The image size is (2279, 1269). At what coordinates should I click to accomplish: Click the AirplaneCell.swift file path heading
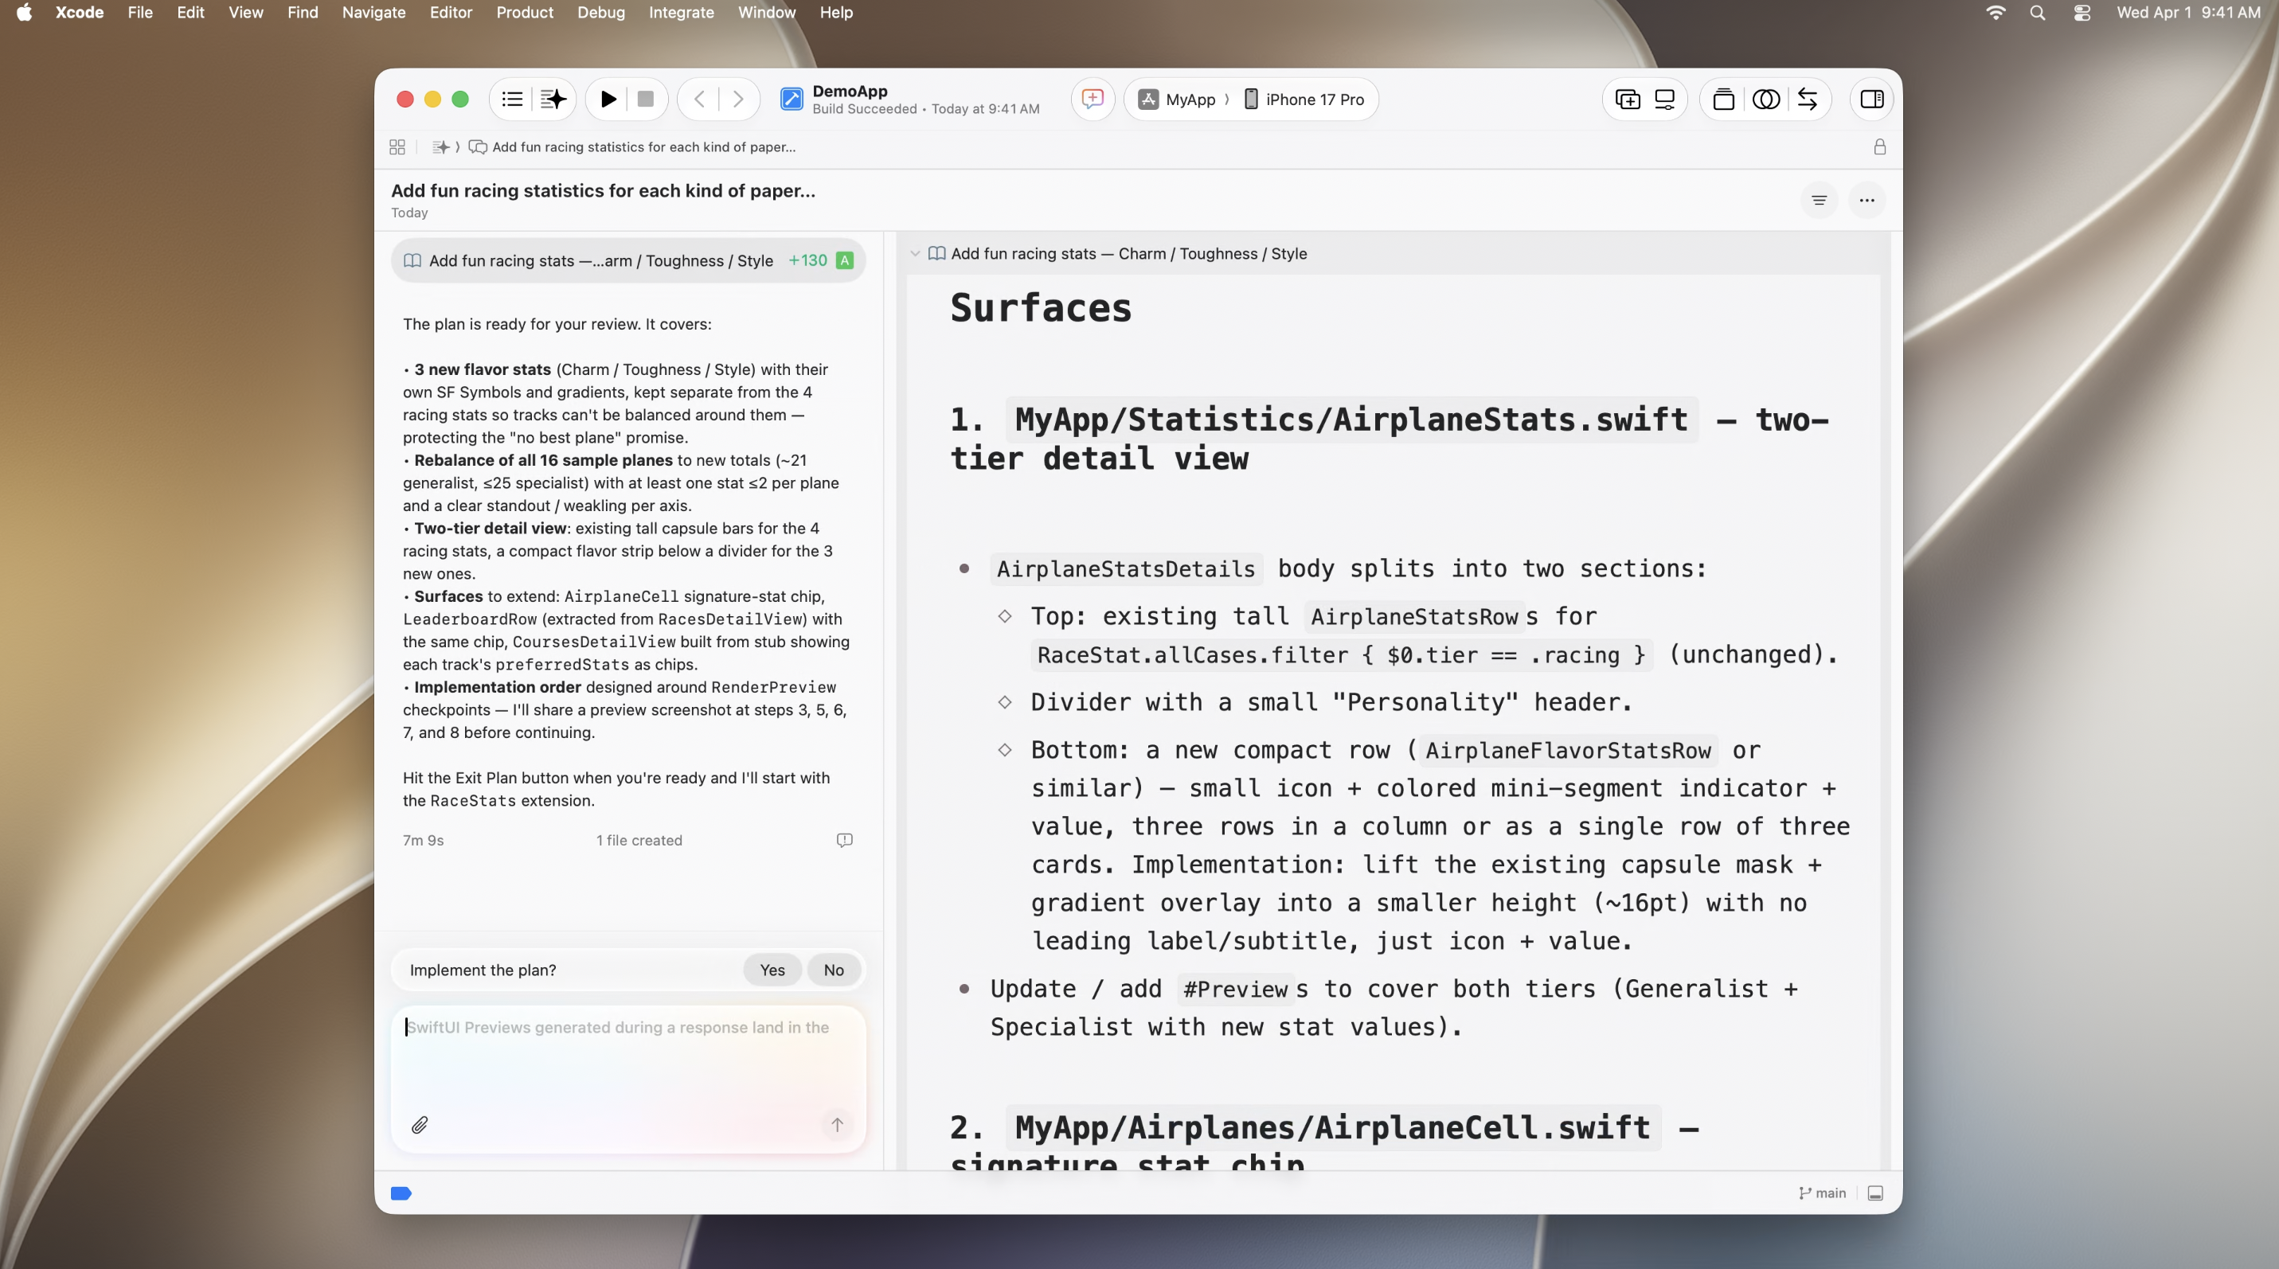[x=1332, y=1127]
